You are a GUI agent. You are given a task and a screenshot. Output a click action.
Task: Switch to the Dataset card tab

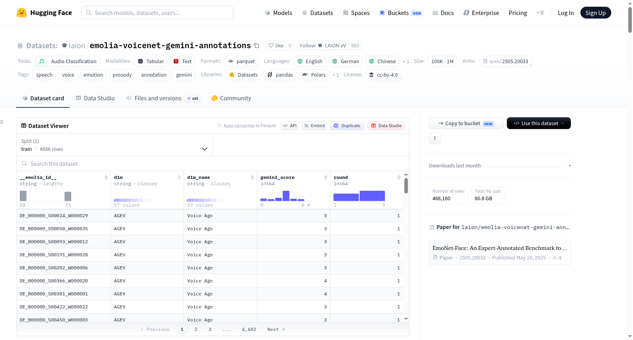click(43, 98)
